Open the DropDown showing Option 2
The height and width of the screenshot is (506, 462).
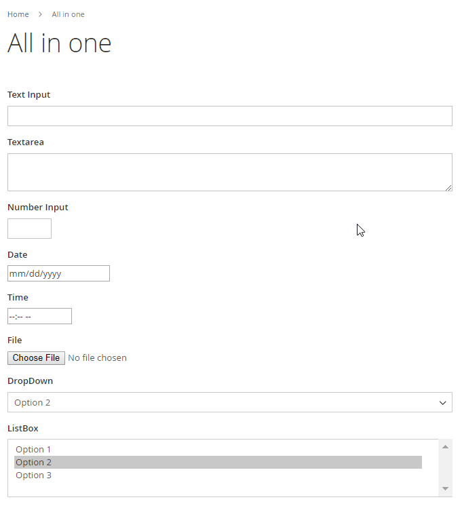point(230,402)
